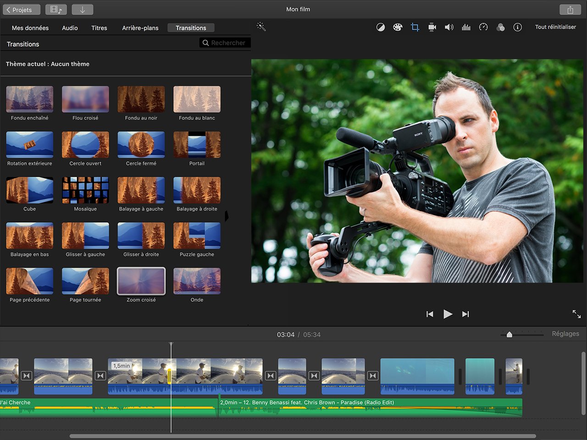Screen dimensions: 587x440
Task: Switch to the Audio tab
Action: coord(70,27)
